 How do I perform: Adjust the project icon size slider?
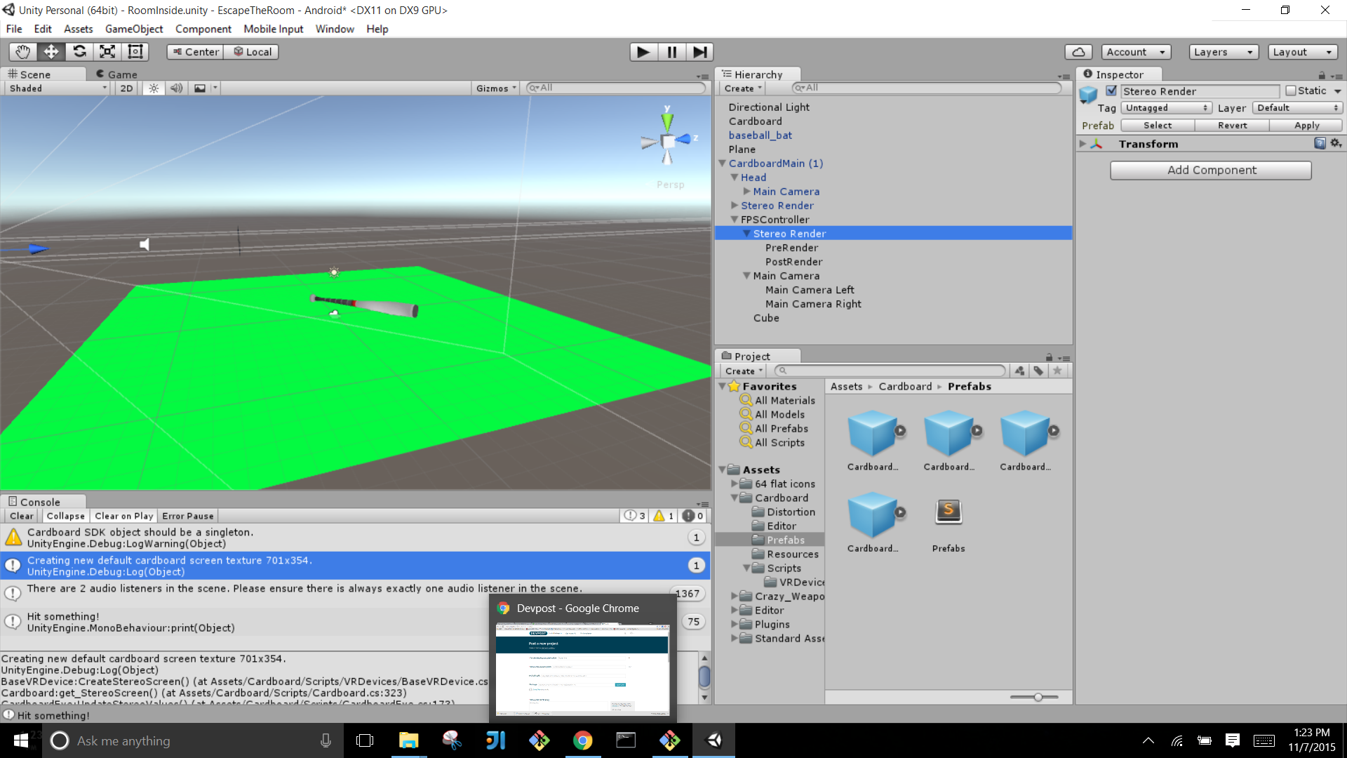pos(1037,697)
